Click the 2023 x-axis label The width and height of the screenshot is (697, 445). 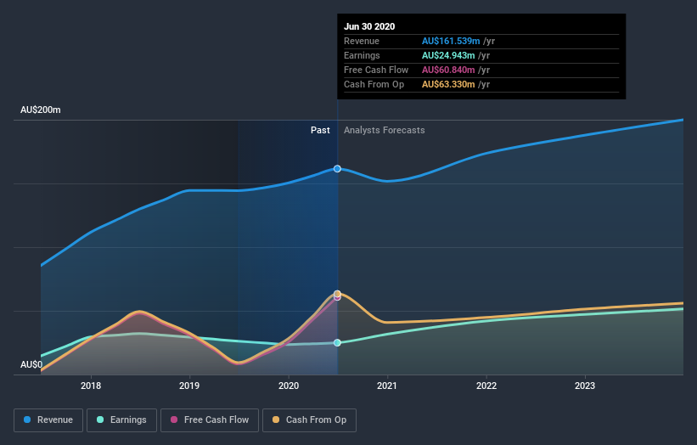click(x=585, y=386)
